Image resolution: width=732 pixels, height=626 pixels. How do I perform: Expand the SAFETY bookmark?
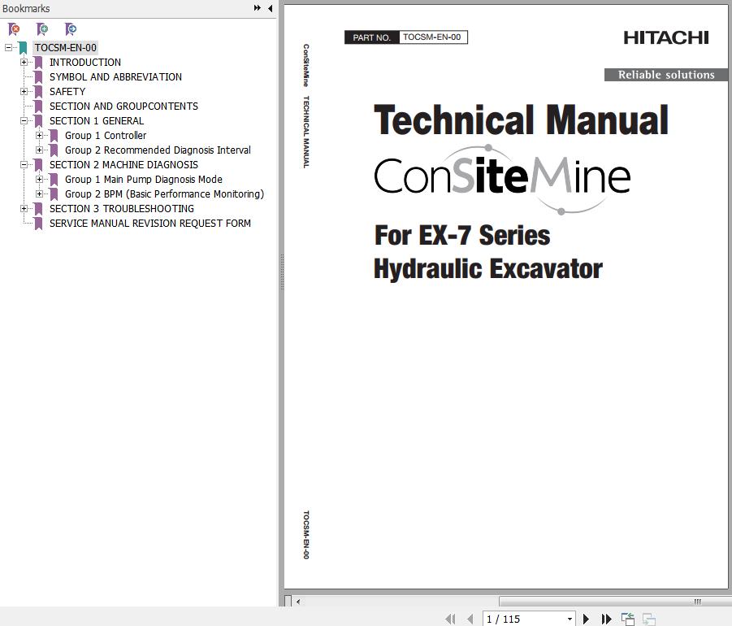(24, 92)
